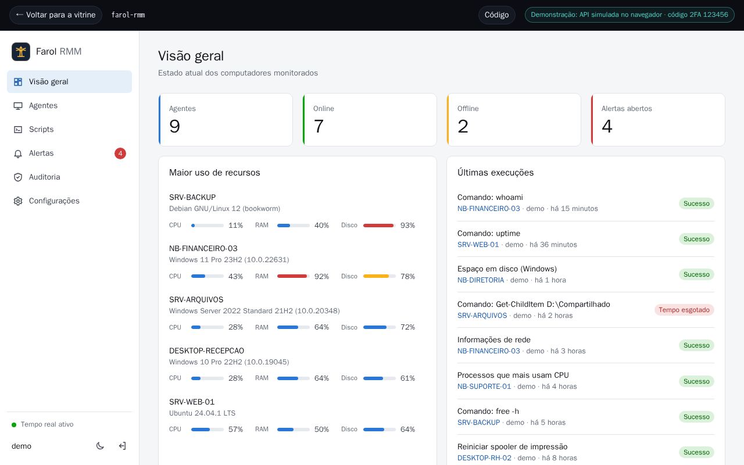This screenshot has width=744, height=465.
Task: Click the DESKTOP-RECEPCAO resource entry name
Action: point(206,351)
